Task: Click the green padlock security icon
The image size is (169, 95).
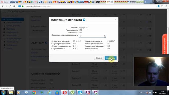Action: point(23,6)
